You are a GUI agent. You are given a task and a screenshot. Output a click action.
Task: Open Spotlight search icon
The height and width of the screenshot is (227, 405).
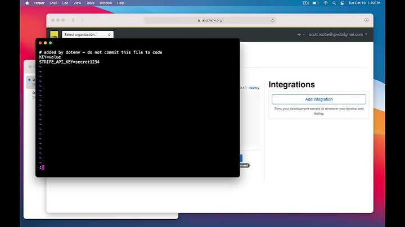(334, 3)
